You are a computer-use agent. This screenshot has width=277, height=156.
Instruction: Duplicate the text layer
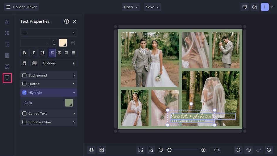point(34,63)
